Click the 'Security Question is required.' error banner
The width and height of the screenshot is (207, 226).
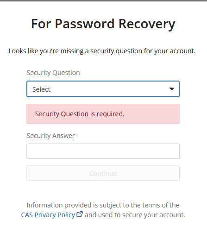point(103,114)
